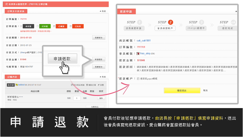243x137 pixels.
Task: Collapse the 訂購內容 section
Action: [x=103, y=77]
